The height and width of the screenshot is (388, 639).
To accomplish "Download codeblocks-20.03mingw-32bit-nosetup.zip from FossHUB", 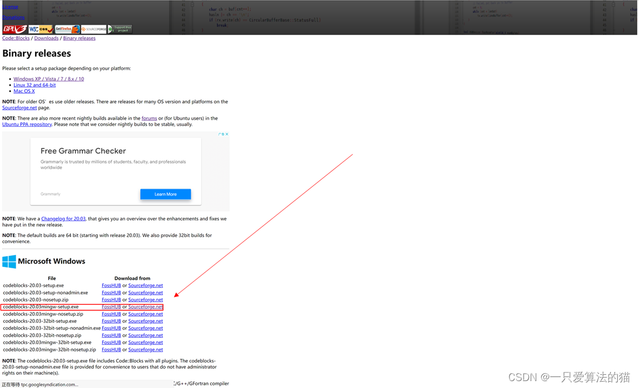I will click(111, 350).
